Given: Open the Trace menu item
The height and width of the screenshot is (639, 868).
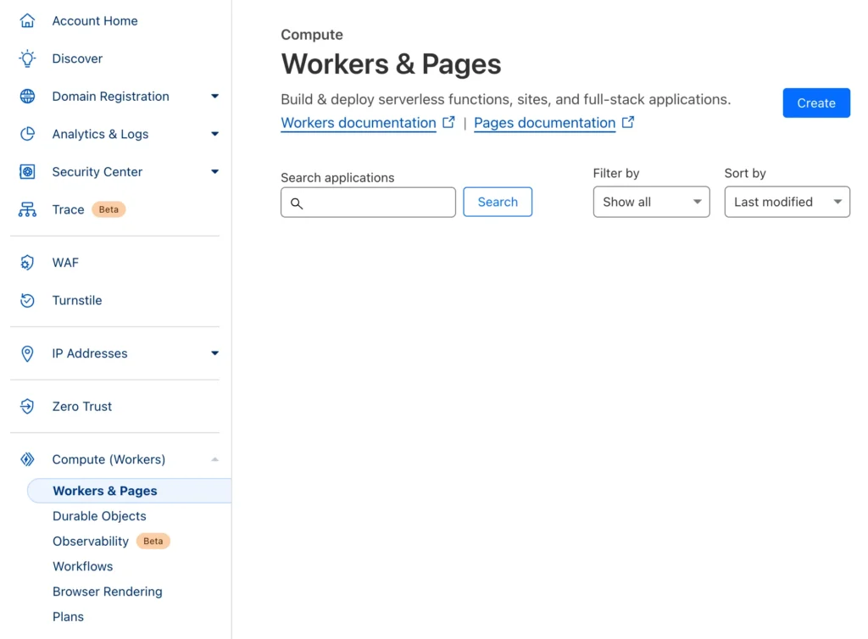Looking at the screenshot, I should (x=68, y=209).
